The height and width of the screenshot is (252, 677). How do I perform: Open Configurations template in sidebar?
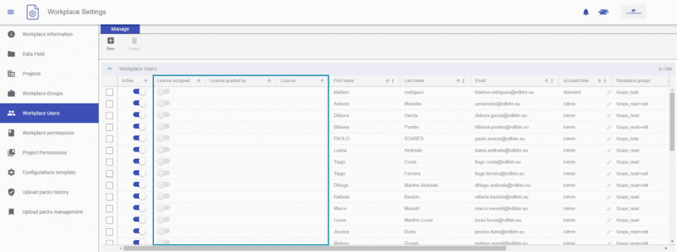click(x=49, y=173)
